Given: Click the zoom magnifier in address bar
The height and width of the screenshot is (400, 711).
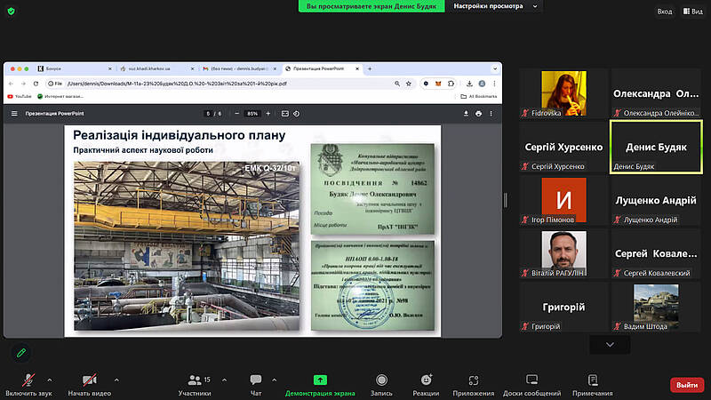Looking at the screenshot, I should pyautogui.click(x=397, y=84).
